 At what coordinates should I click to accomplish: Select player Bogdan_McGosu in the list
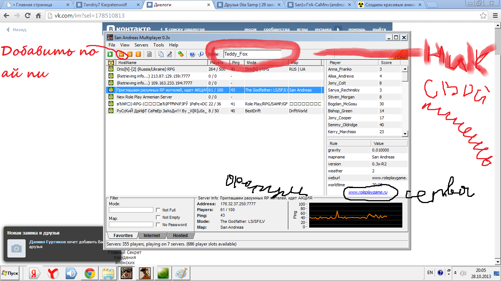point(364,104)
